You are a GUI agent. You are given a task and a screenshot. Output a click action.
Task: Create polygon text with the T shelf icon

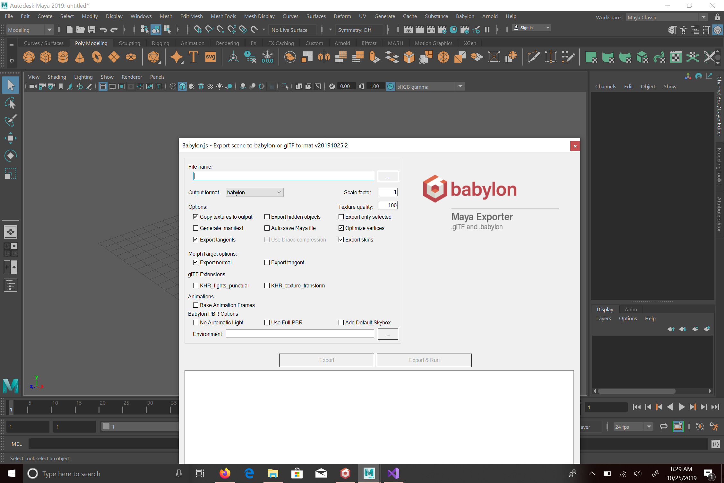pos(193,57)
